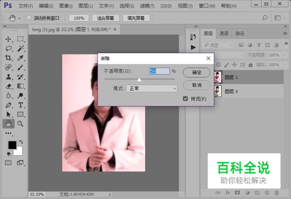Click the trash icon to delete layer

tap(277, 193)
